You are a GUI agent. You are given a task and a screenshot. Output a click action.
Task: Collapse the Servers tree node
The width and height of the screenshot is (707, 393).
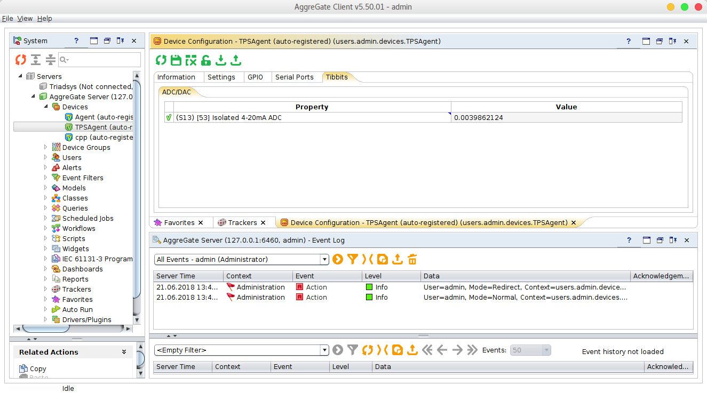point(20,76)
